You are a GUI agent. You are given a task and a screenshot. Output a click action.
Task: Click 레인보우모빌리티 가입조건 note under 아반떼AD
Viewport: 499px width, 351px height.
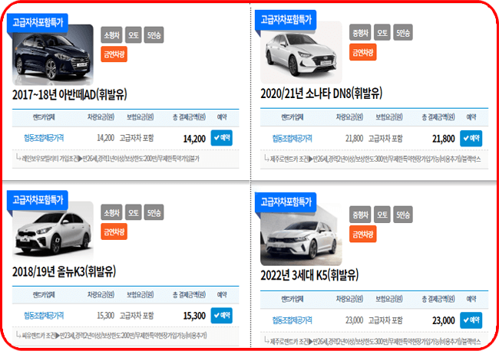click(x=111, y=158)
